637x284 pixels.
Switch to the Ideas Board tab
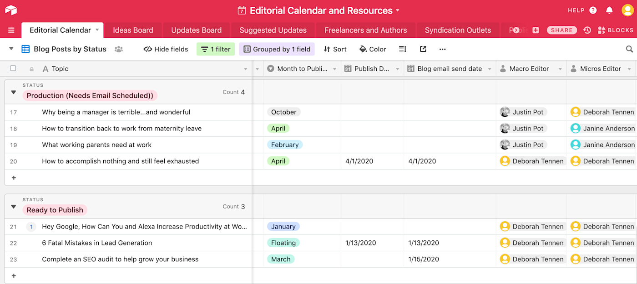coord(133,30)
